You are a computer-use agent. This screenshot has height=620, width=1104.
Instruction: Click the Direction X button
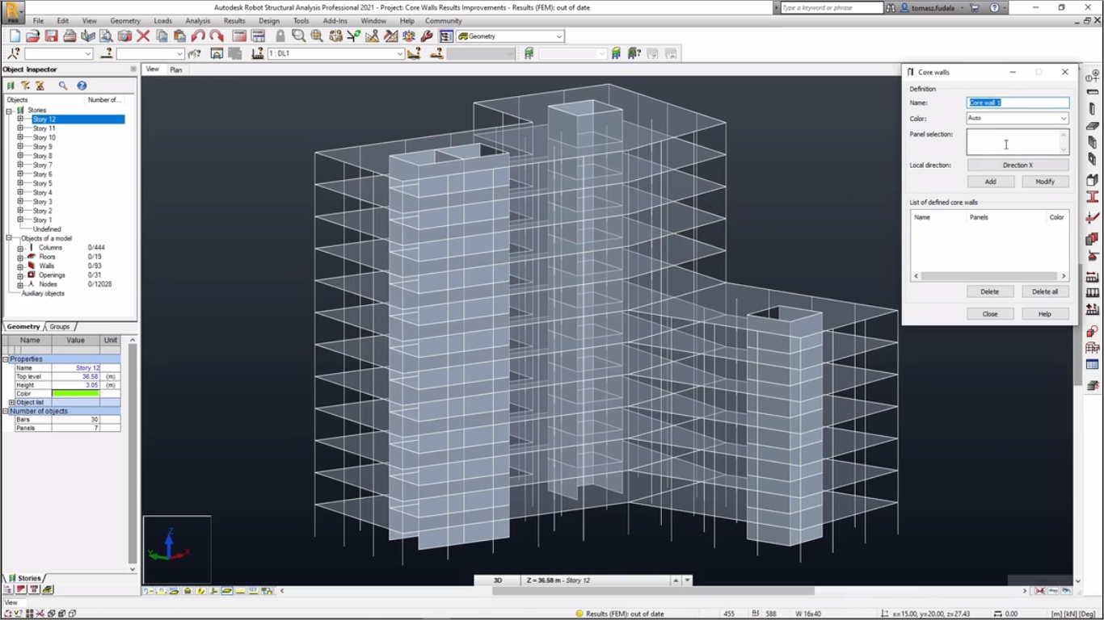tap(1018, 165)
